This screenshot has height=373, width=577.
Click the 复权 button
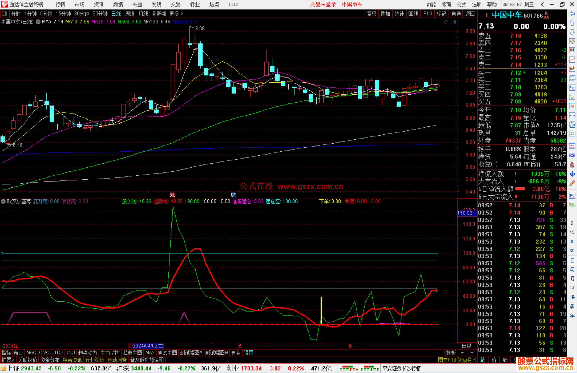[371, 14]
